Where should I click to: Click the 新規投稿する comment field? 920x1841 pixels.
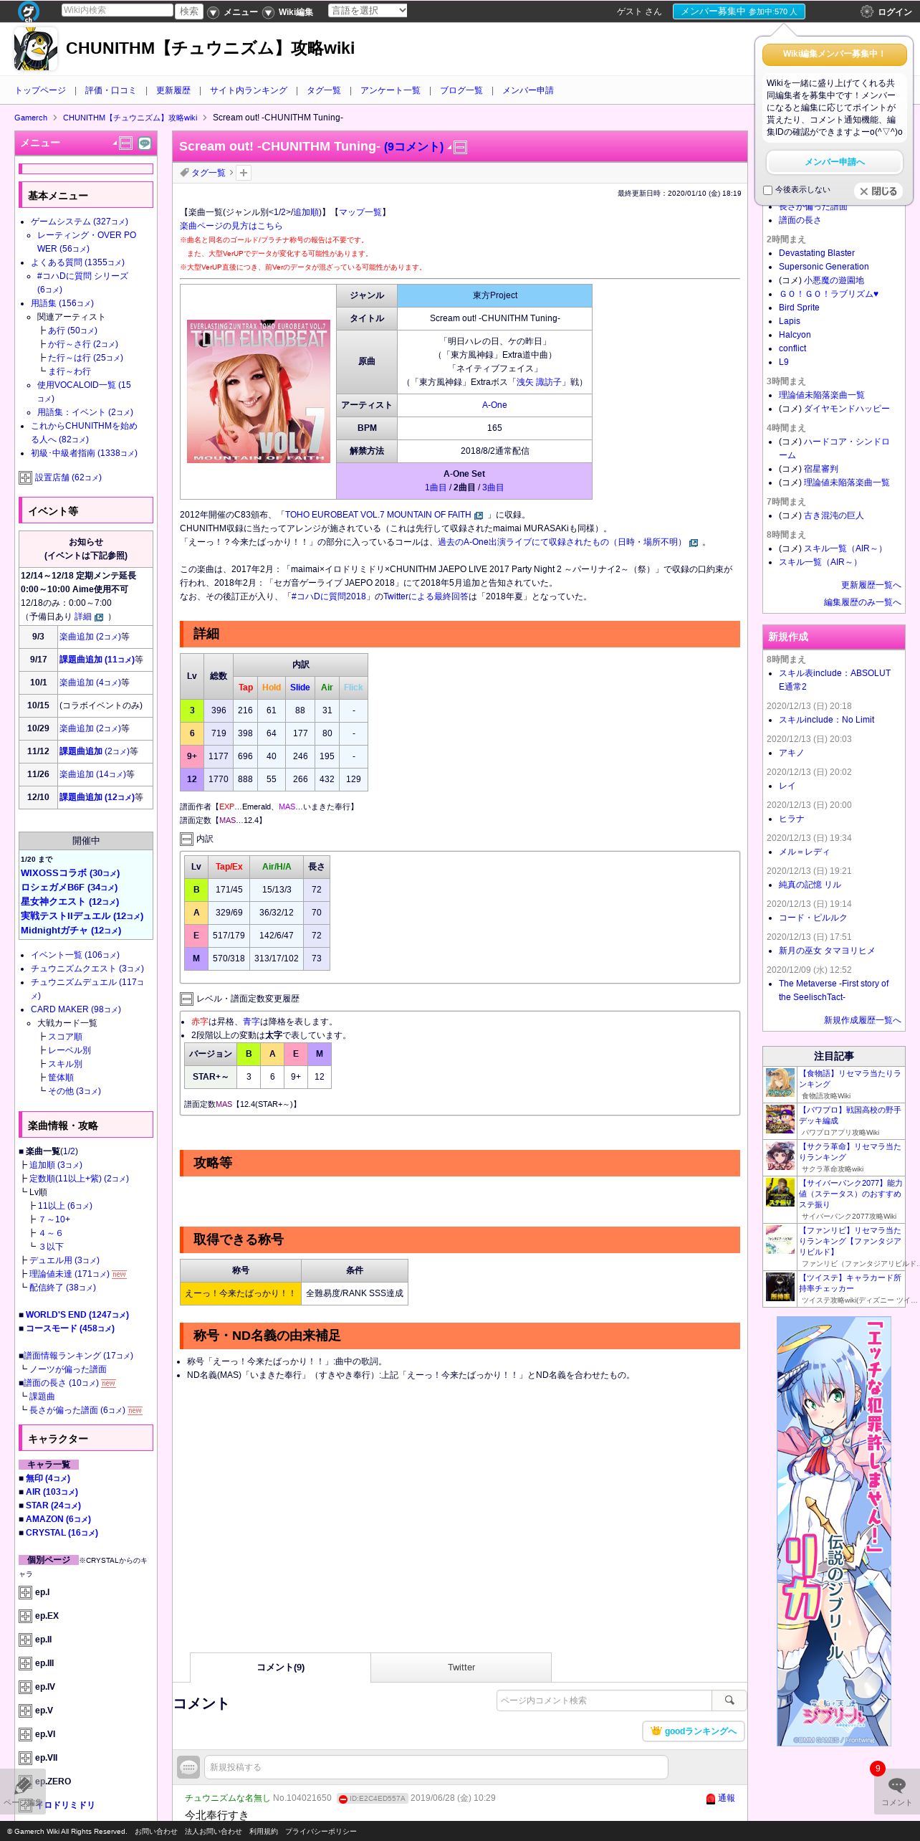[436, 1767]
